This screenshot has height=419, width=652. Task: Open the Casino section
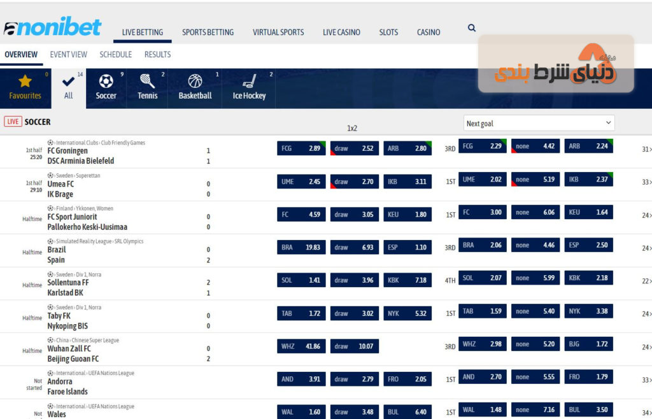tap(429, 32)
